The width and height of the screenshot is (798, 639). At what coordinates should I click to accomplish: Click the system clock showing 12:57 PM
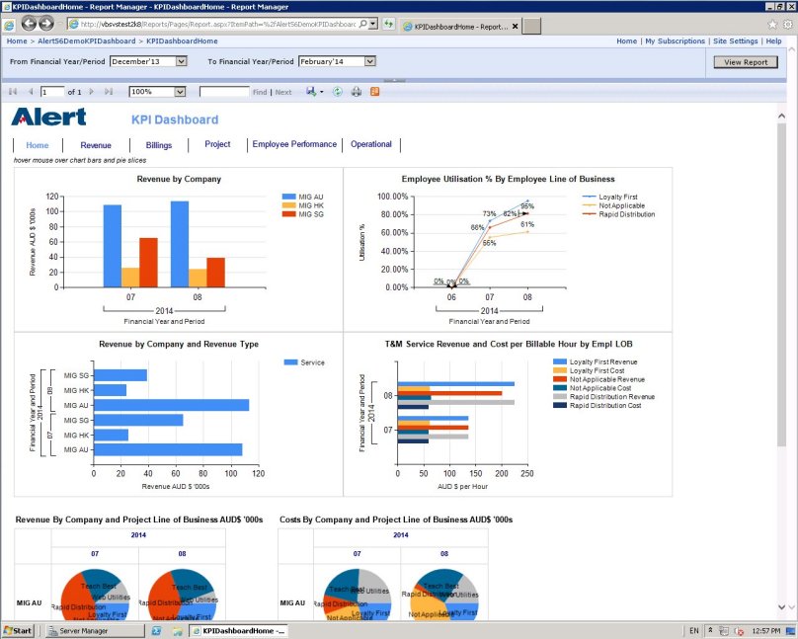click(766, 631)
